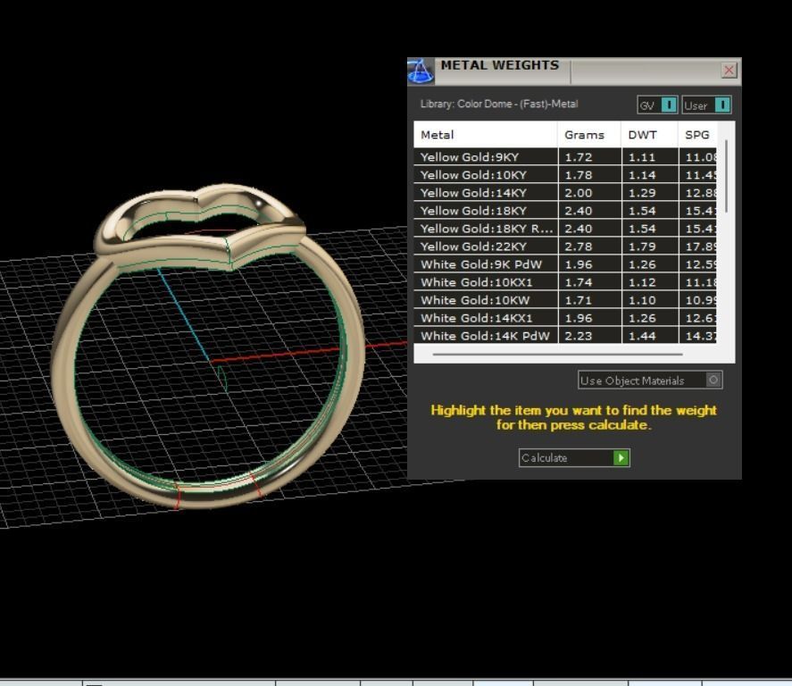Select the White Gold:10KX1 row
This screenshot has width=792, height=686.
[x=564, y=282]
